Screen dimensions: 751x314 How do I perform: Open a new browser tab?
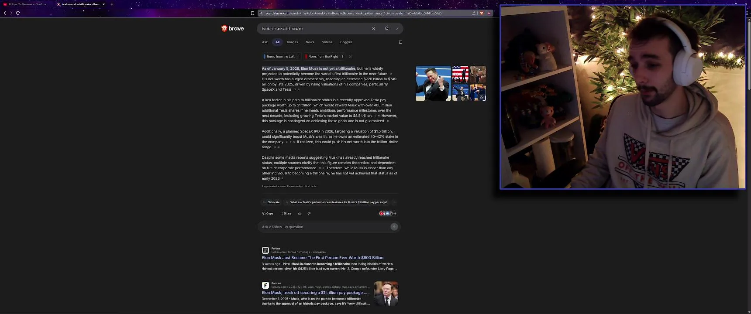(x=112, y=4)
